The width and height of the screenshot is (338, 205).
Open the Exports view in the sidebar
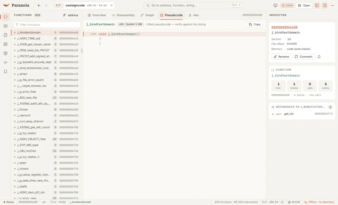tap(5, 35)
